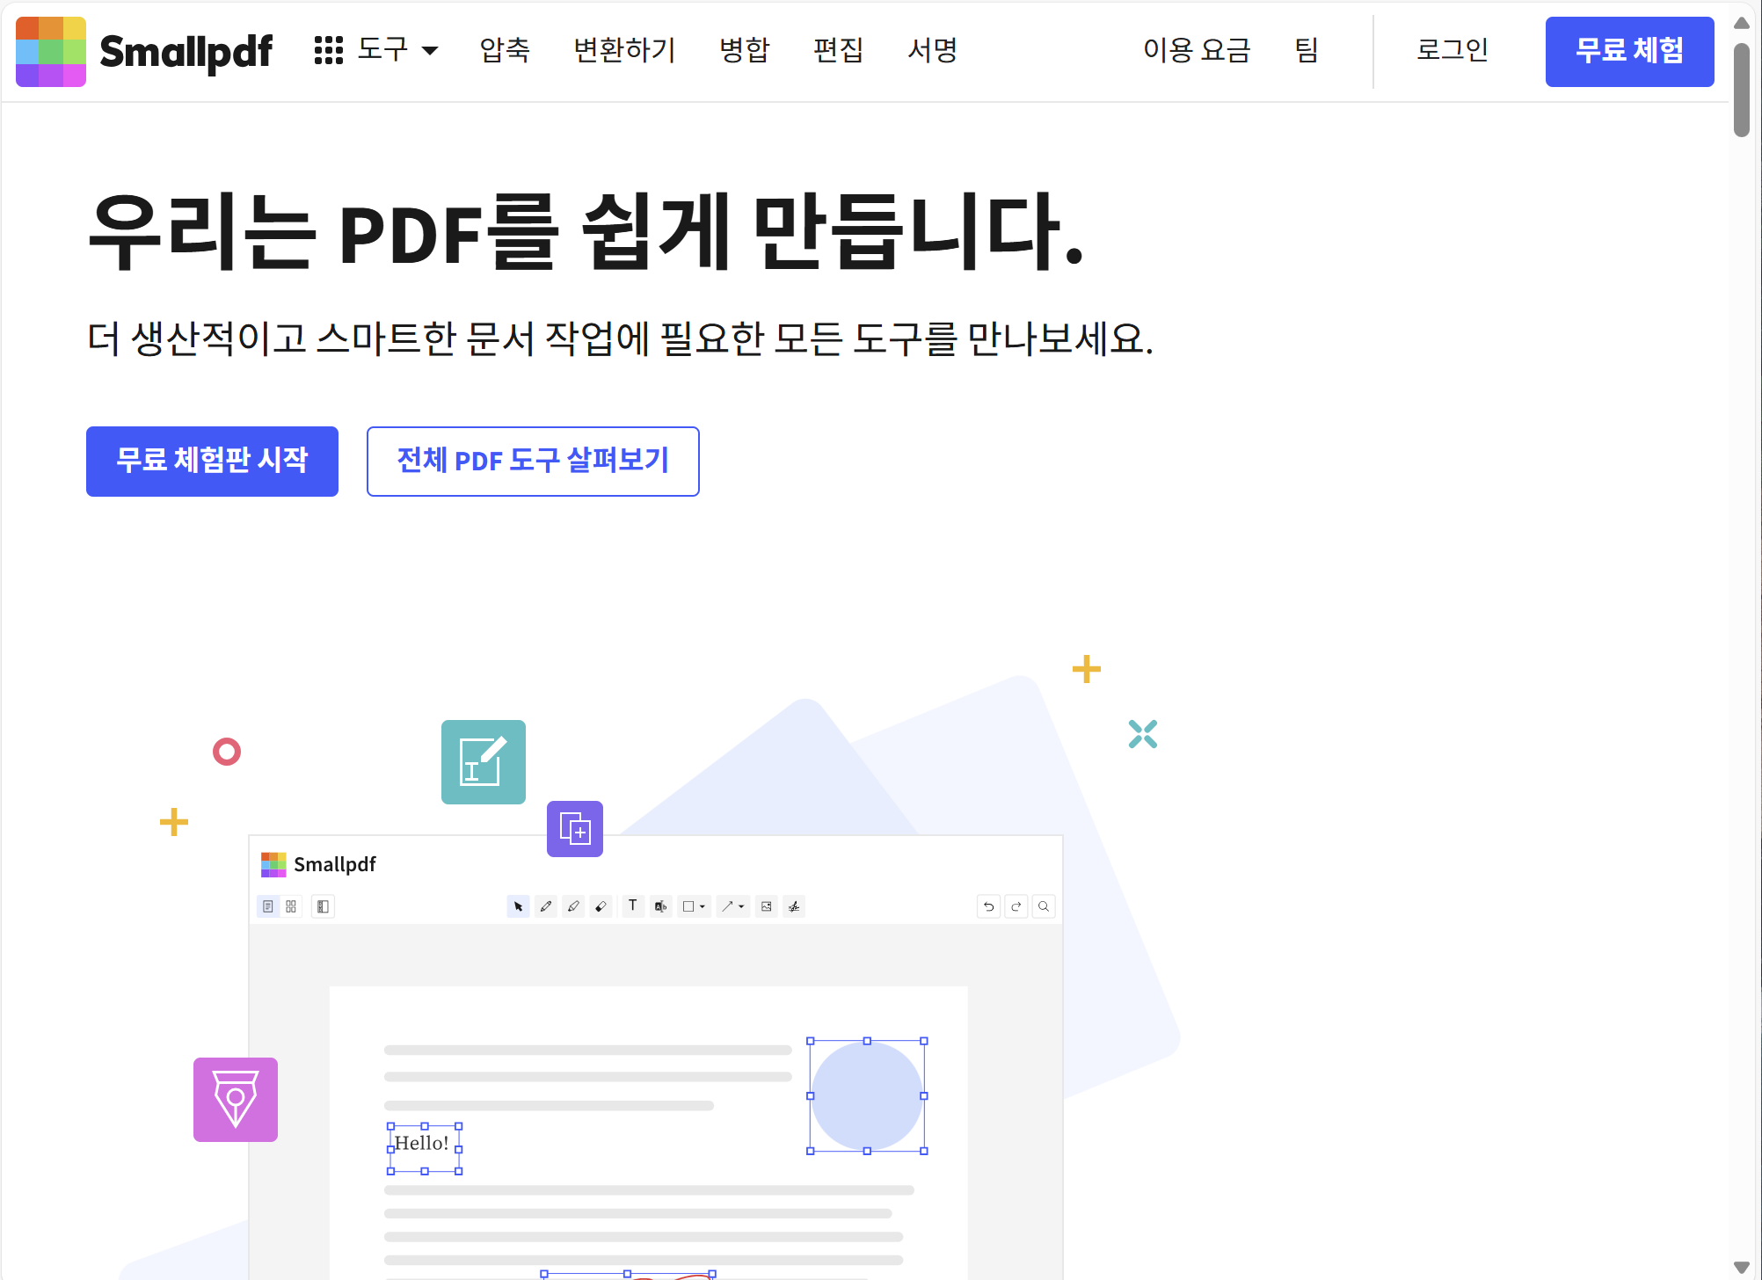
Task: Select single page view icon in editor preview
Action: point(268,906)
